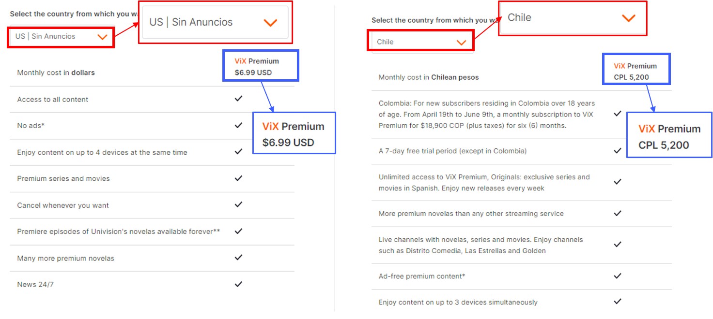The height and width of the screenshot is (319, 713).
Task: Click the enlarged ViX Premium $6.99 USD callout
Action: (x=294, y=134)
